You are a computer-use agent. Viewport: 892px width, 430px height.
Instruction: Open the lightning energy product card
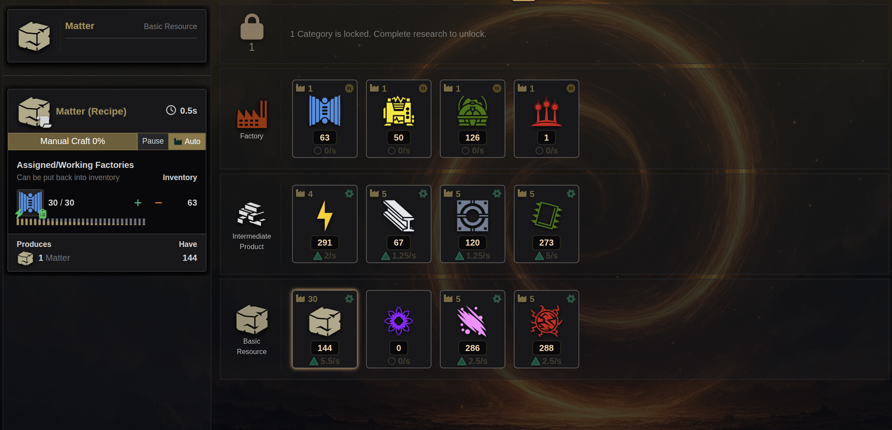(x=325, y=224)
